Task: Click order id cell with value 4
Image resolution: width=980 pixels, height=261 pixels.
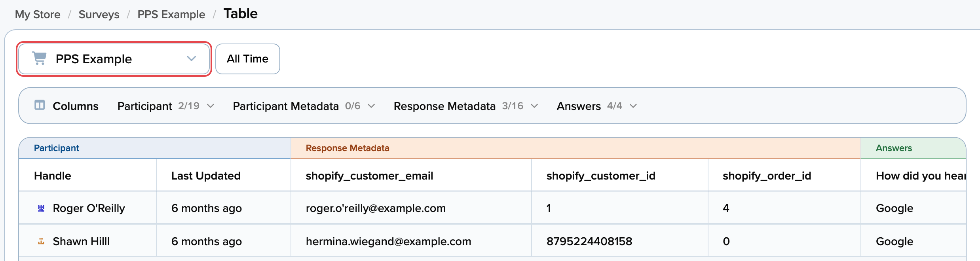Action: click(784, 208)
